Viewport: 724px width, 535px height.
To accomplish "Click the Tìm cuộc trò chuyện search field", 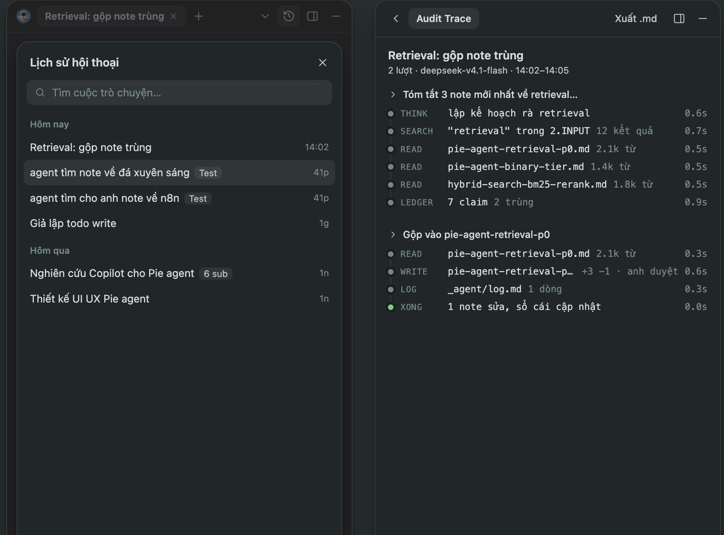I will coord(179,92).
